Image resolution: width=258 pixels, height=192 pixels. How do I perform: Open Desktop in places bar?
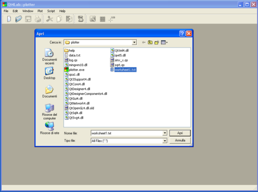(x=50, y=73)
